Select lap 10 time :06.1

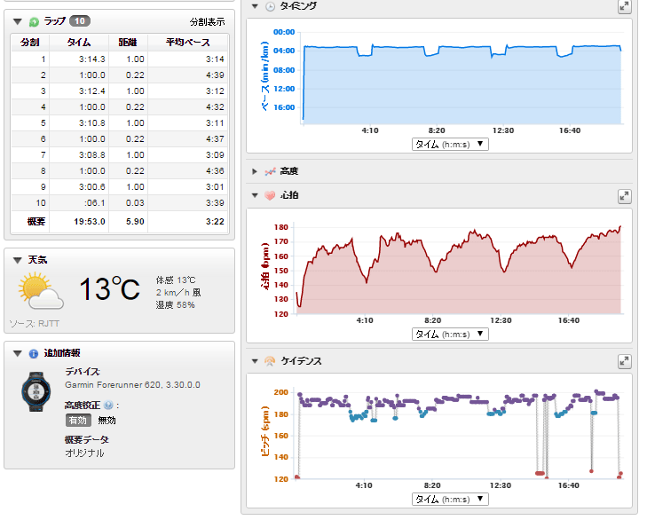pyautogui.click(x=94, y=203)
